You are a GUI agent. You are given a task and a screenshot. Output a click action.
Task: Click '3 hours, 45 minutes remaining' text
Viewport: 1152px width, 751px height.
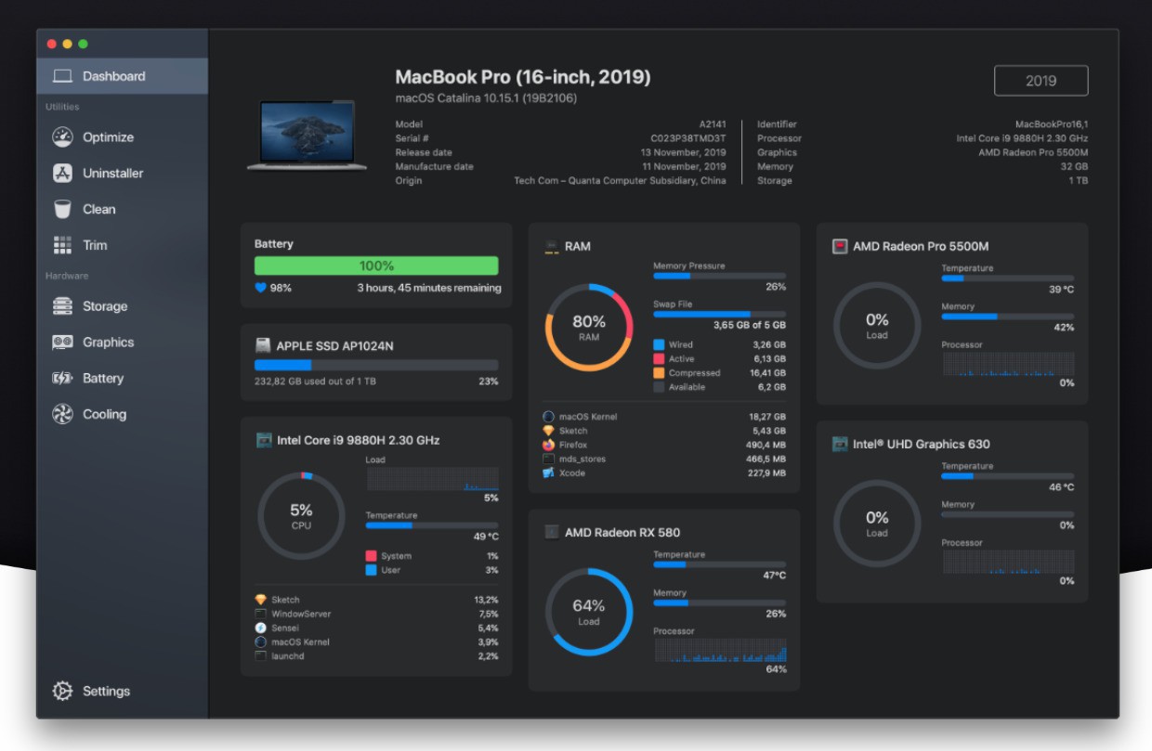click(x=429, y=288)
